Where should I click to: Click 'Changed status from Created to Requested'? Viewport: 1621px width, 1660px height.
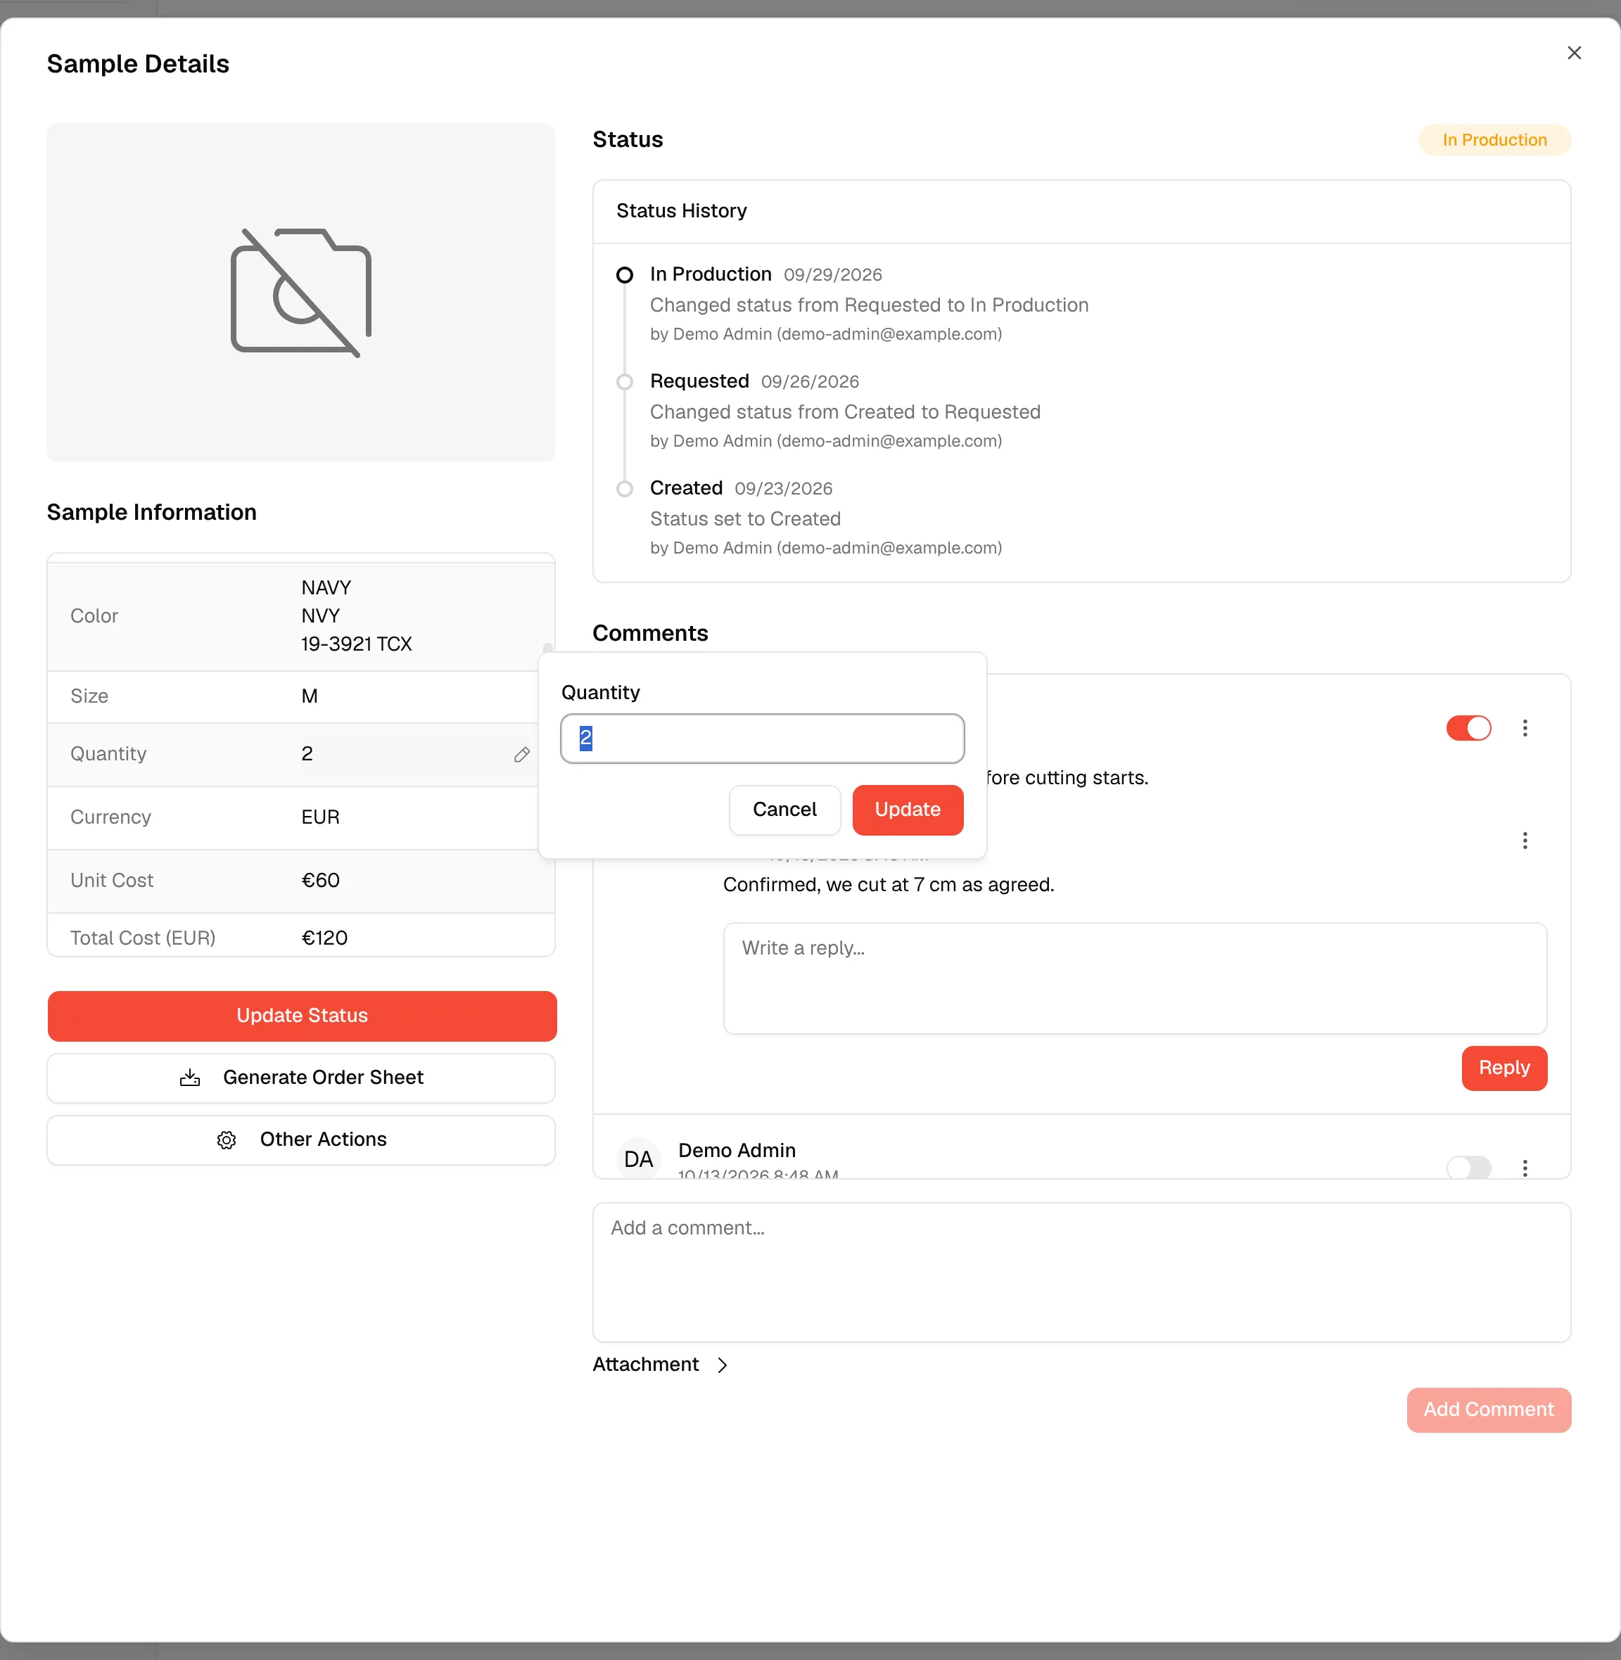pos(846,412)
